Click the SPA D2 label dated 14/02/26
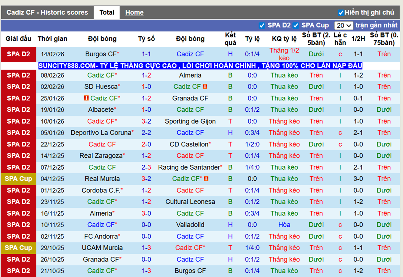403x277 pixels. [x=18, y=54]
